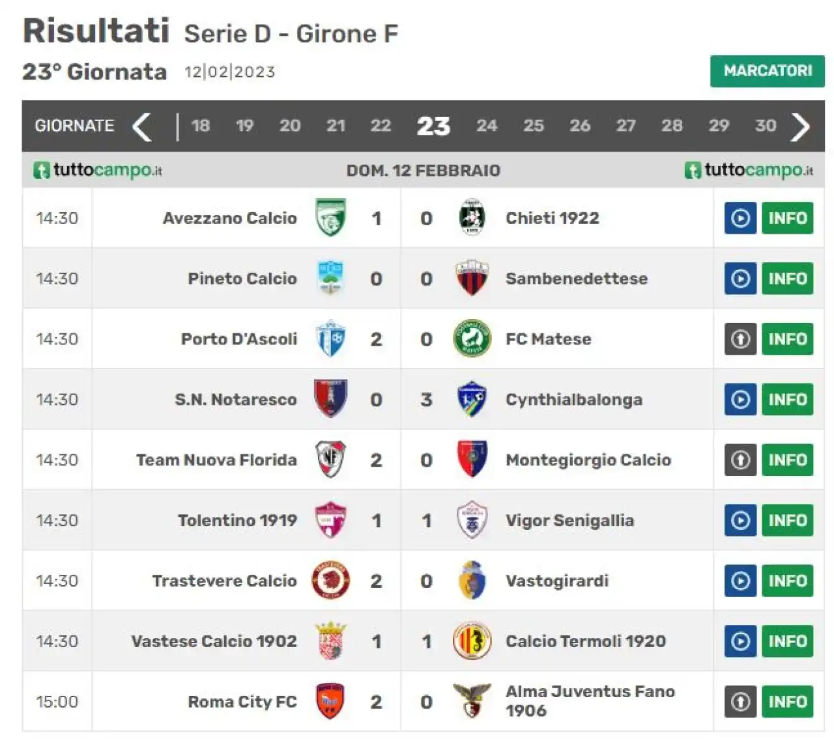Open the grey info-circle icon for Porto D'Ascoli match

click(740, 339)
